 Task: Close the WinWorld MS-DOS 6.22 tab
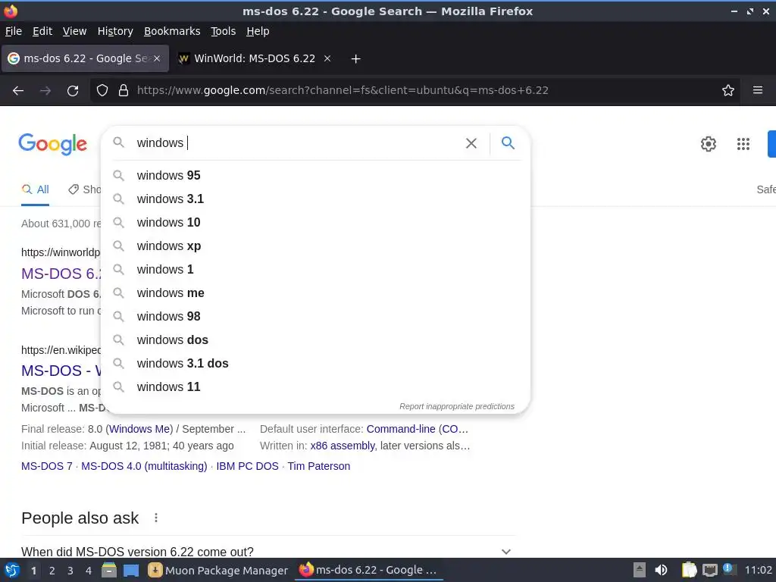327,58
